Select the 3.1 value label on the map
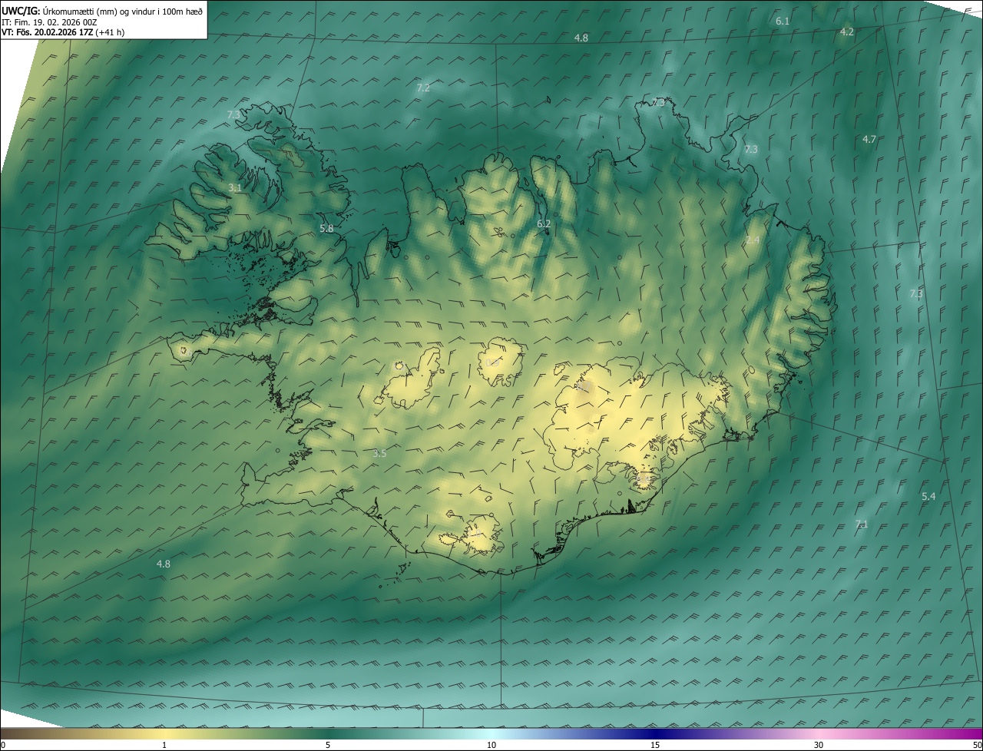 [235, 187]
